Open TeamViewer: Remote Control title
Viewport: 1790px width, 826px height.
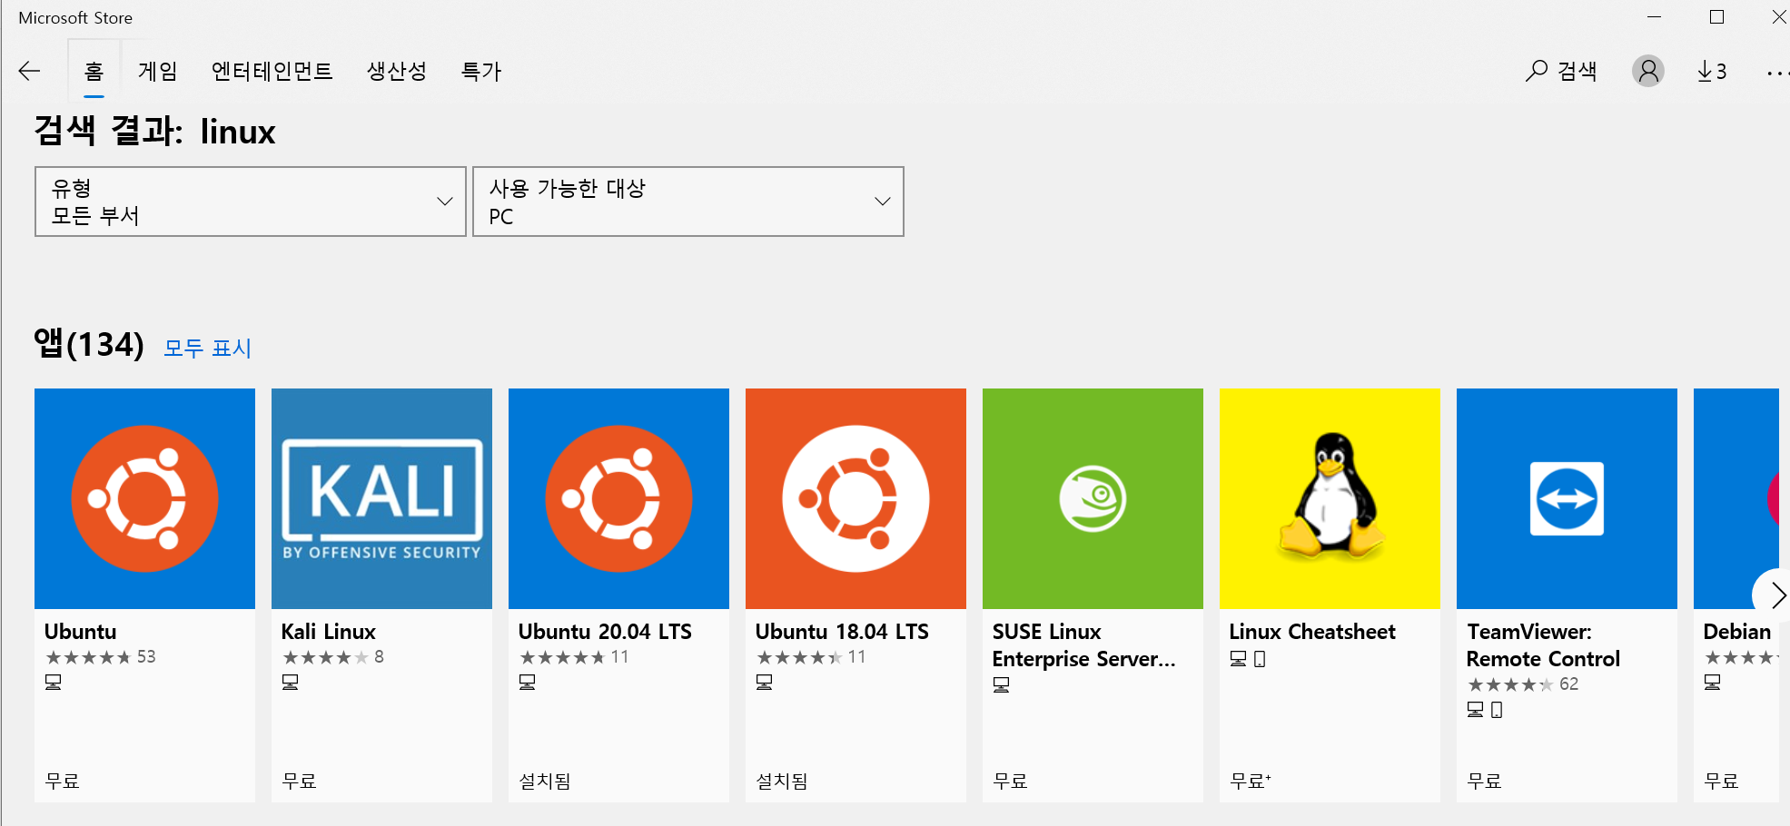pyautogui.click(x=1543, y=644)
